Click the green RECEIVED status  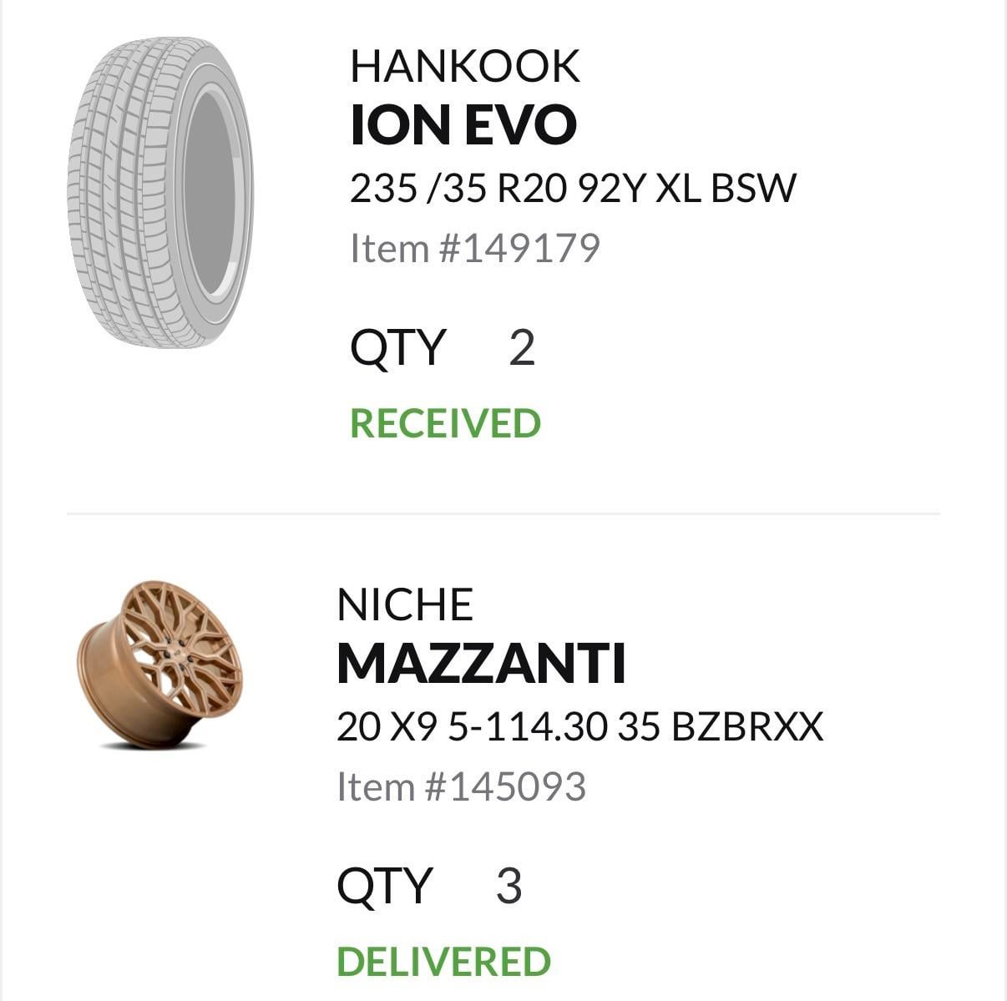(445, 423)
